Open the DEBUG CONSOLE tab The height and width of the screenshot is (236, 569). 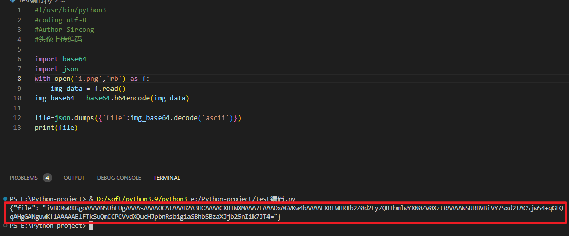click(119, 178)
